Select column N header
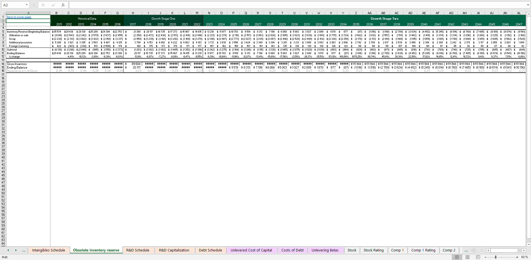 [209, 13]
